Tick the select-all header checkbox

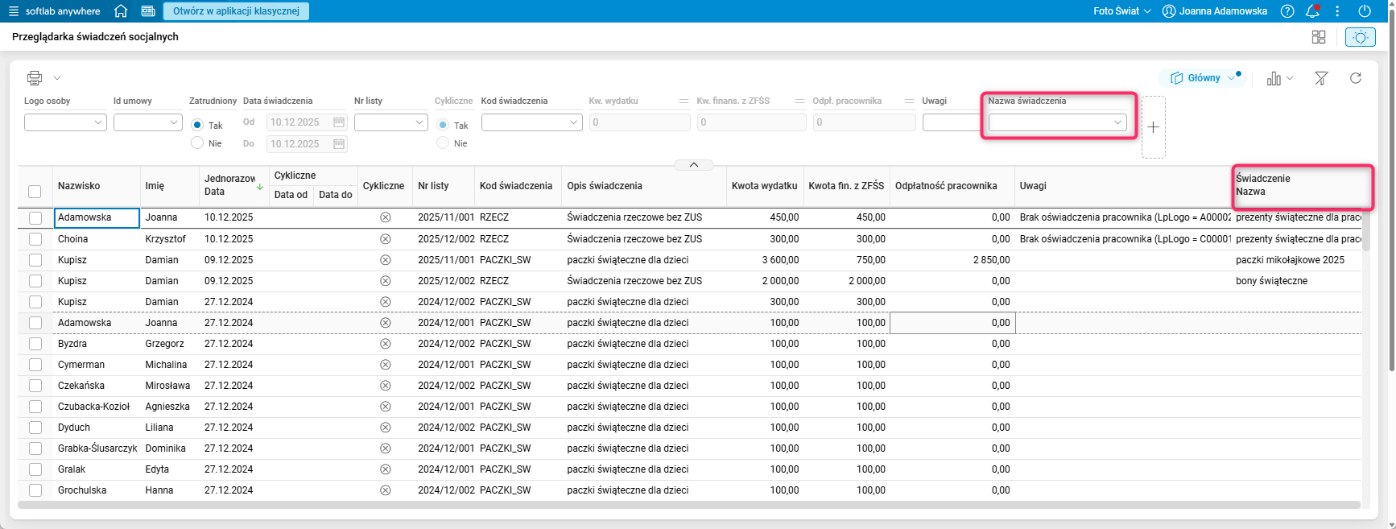tap(35, 192)
